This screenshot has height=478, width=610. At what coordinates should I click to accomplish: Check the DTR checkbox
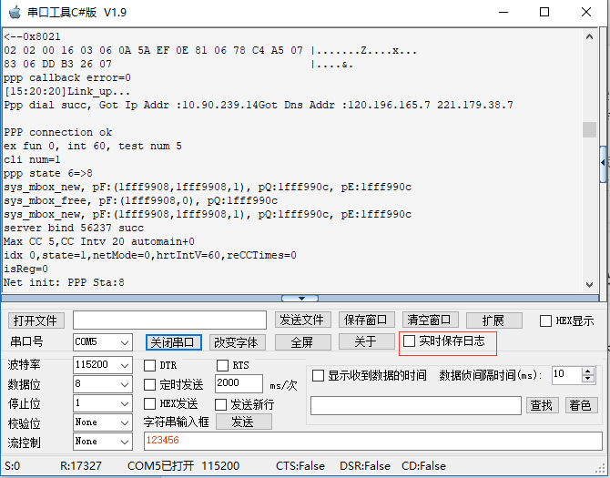150,365
